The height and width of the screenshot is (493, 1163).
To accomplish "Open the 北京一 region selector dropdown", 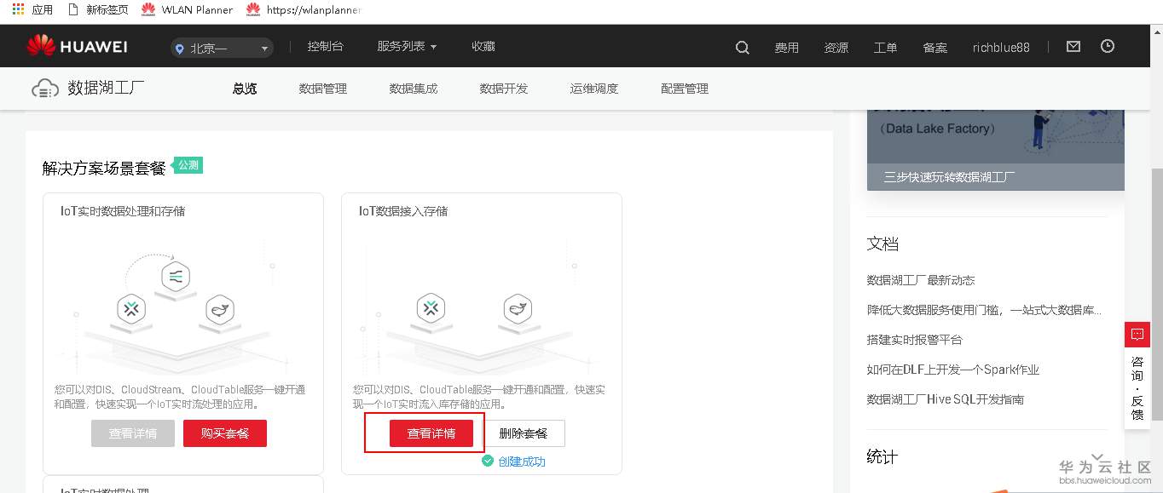I will 222,48.
